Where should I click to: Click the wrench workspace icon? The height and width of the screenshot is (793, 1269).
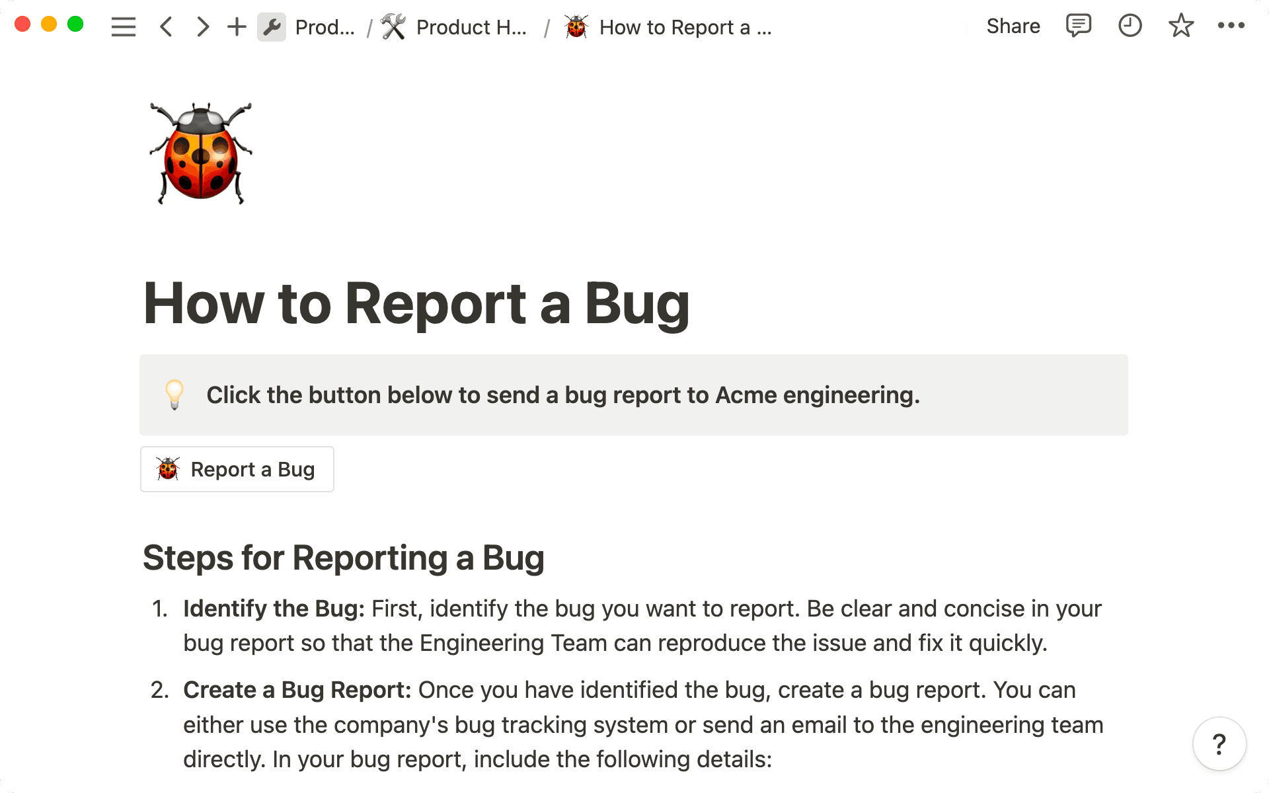coord(272,27)
